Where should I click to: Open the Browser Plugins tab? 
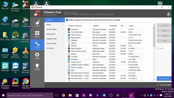[54, 29]
